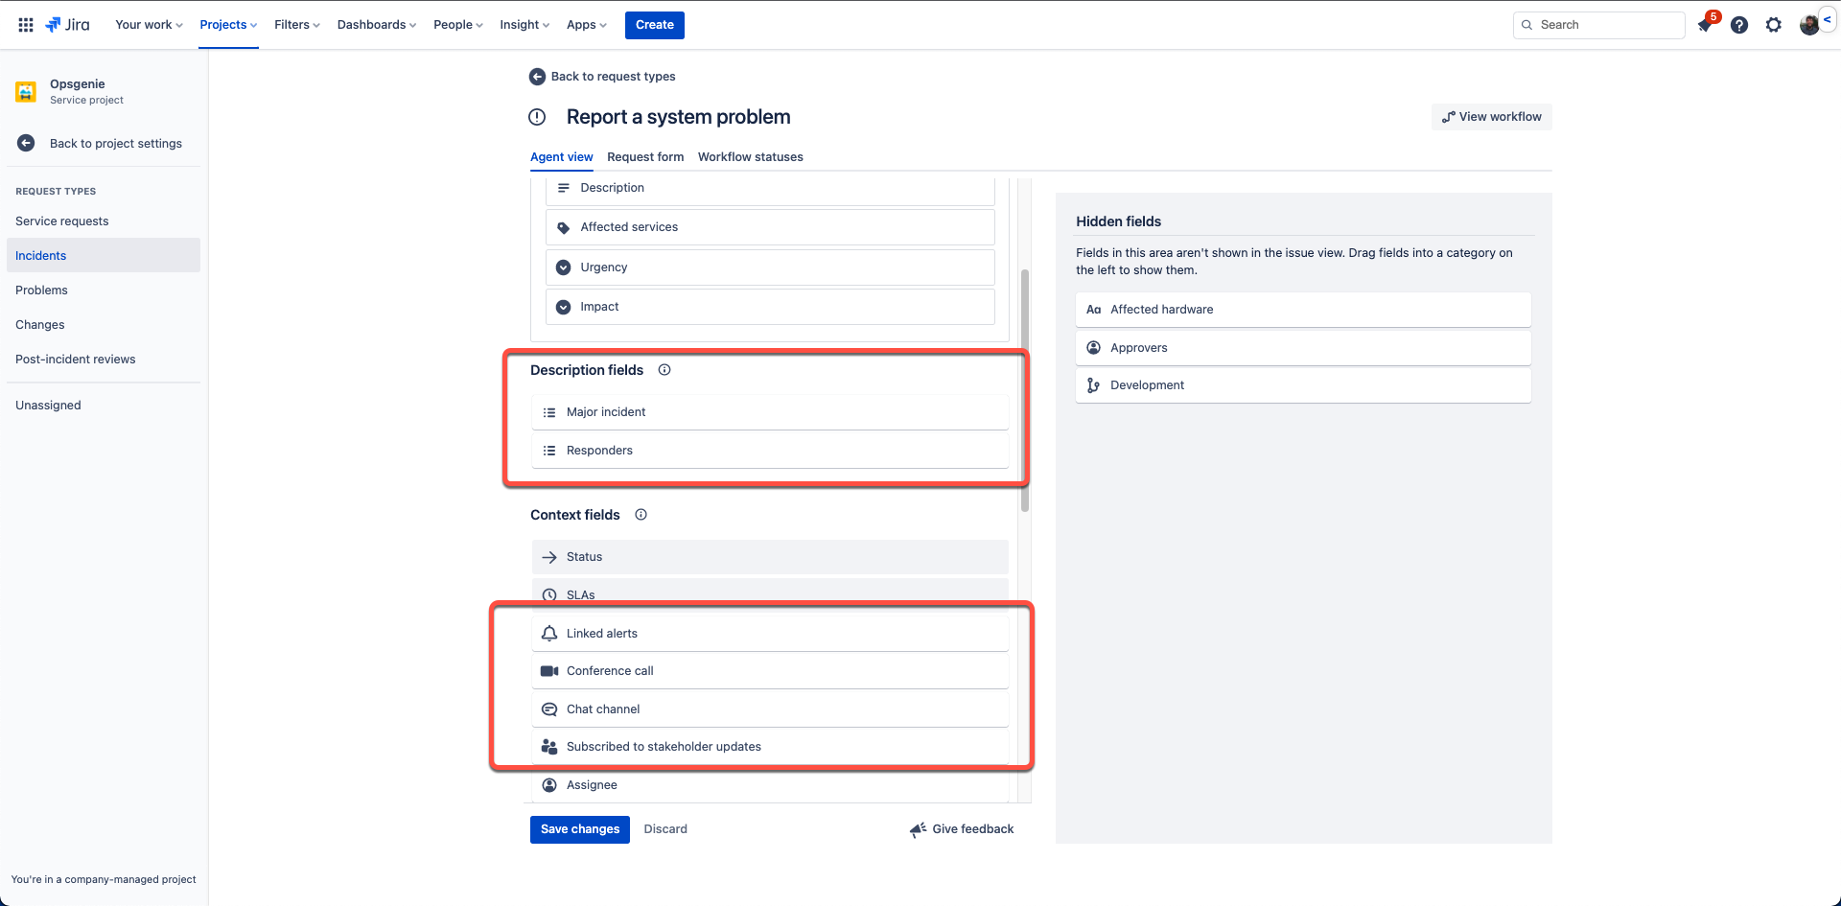Click the View workflow icon
The image size is (1841, 906).
1449,116
